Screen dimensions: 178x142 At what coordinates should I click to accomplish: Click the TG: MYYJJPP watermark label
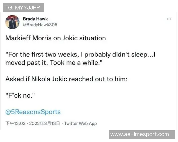click(x=23, y=7)
